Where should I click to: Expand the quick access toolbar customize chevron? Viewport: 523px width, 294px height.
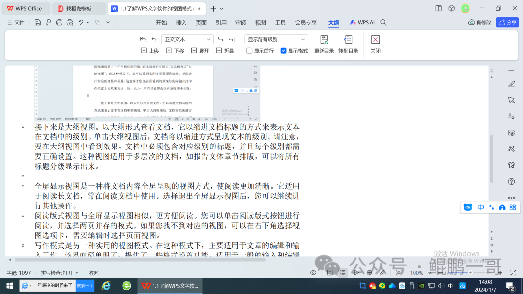coord(108,22)
